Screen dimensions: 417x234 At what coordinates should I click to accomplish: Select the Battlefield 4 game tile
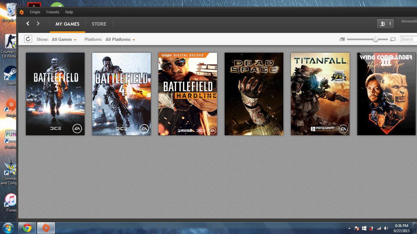coord(121,94)
